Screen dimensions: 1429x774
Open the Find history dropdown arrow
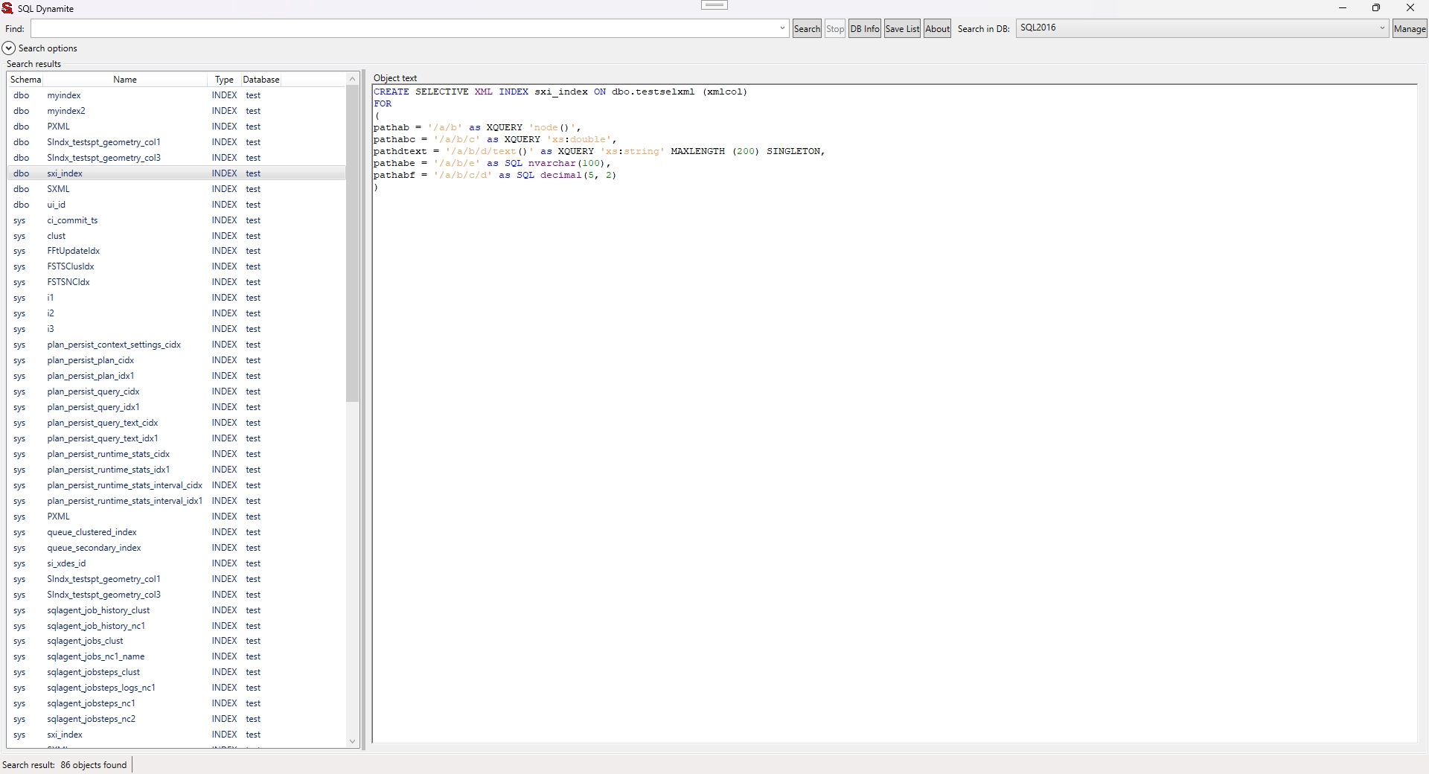coord(782,28)
